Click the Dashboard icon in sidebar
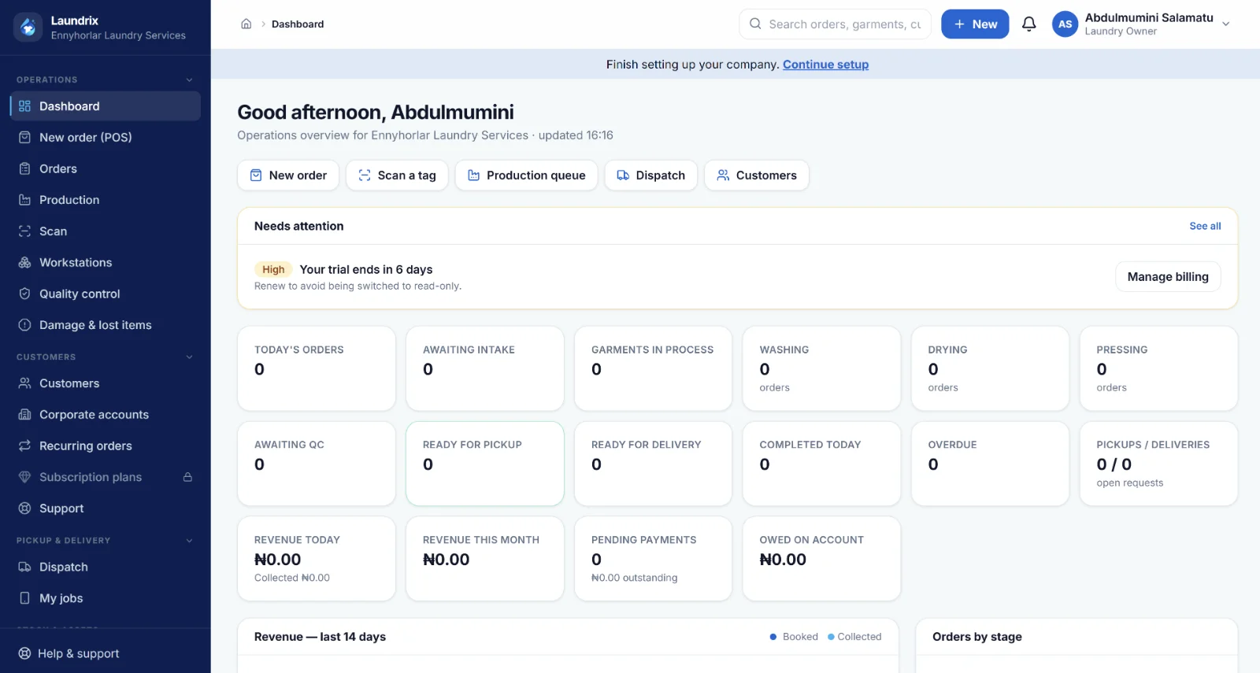1260x673 pixels. click(x=24, y=106)
